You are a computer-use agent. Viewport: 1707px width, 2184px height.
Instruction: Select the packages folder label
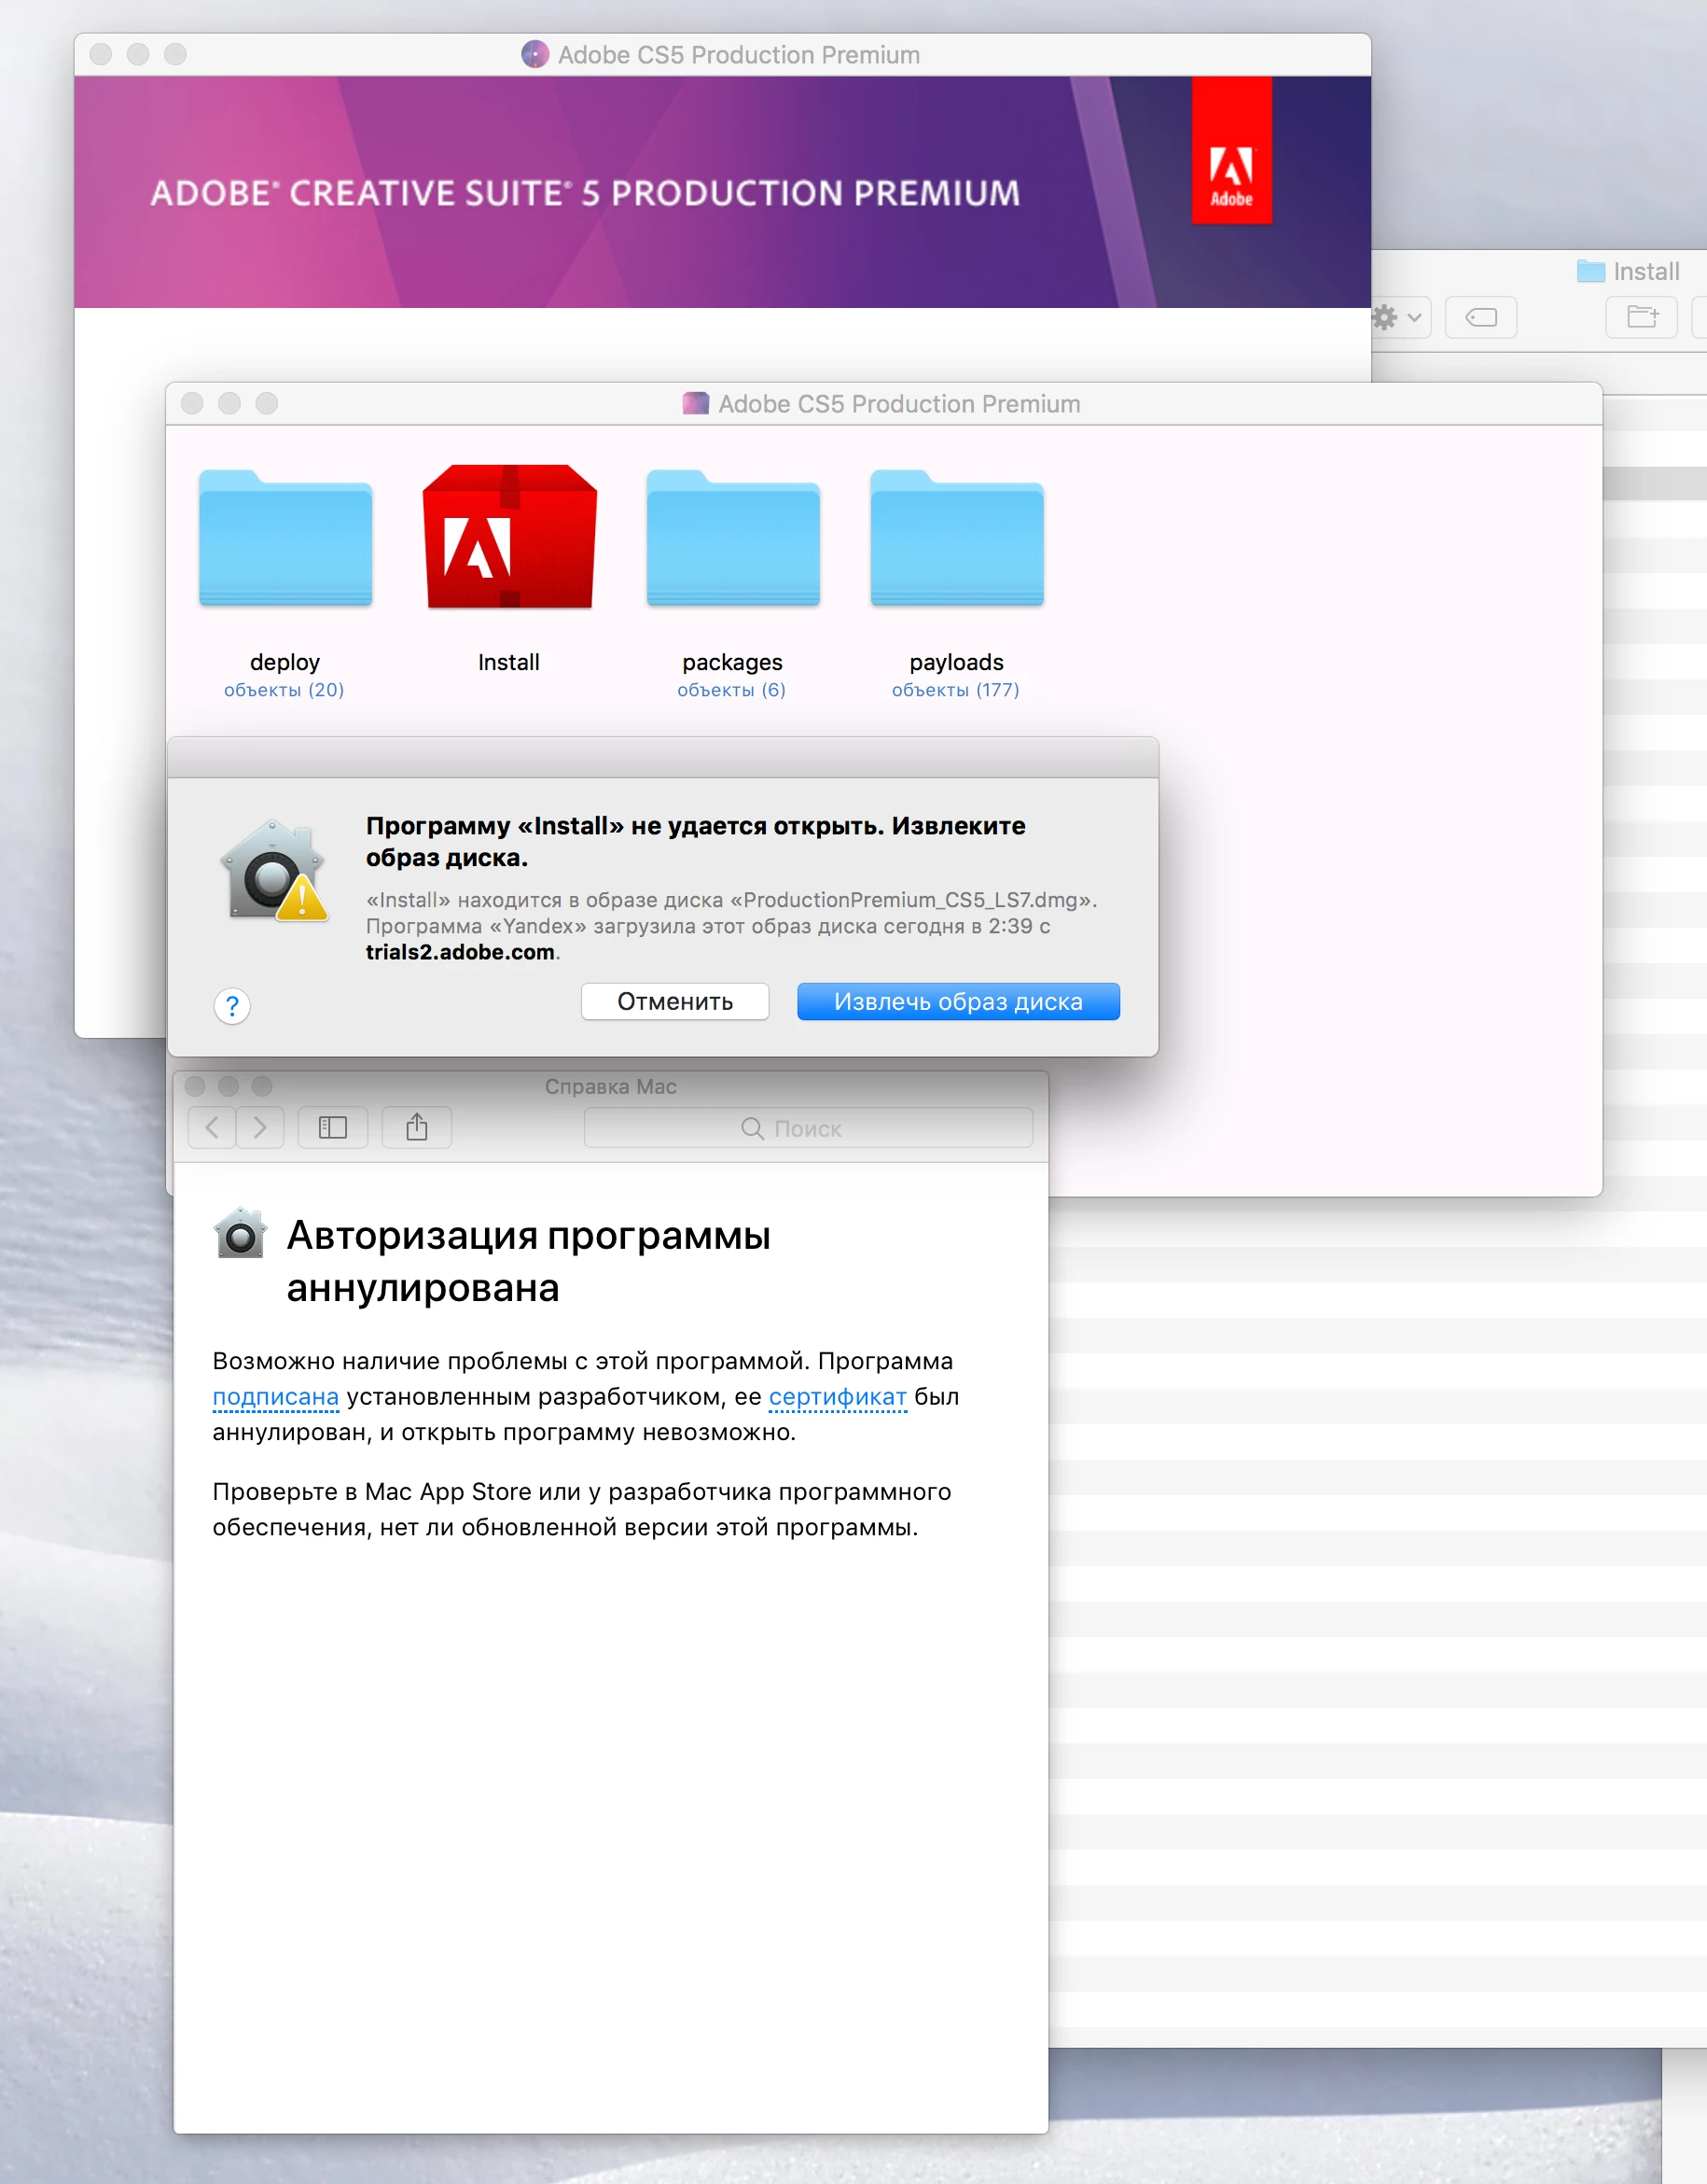732,662
